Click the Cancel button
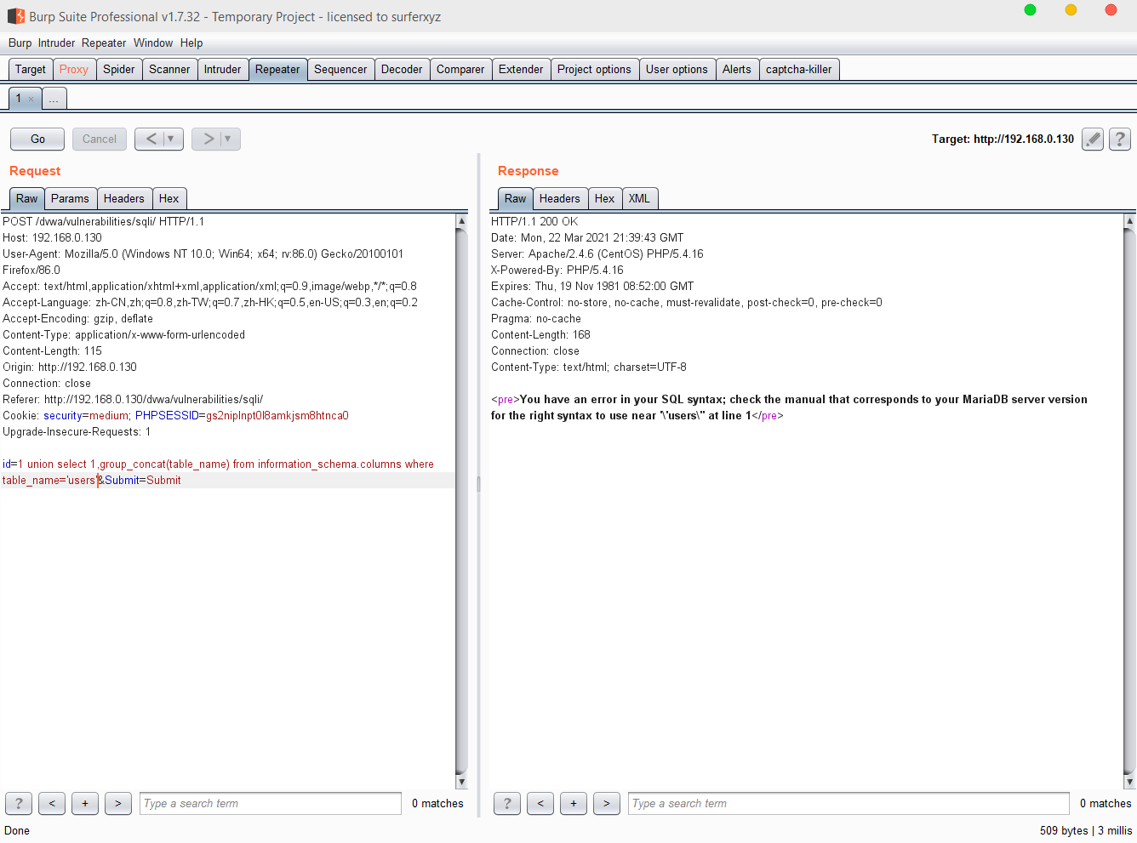This screenshot has height=843, width=1137. (100, 139)
